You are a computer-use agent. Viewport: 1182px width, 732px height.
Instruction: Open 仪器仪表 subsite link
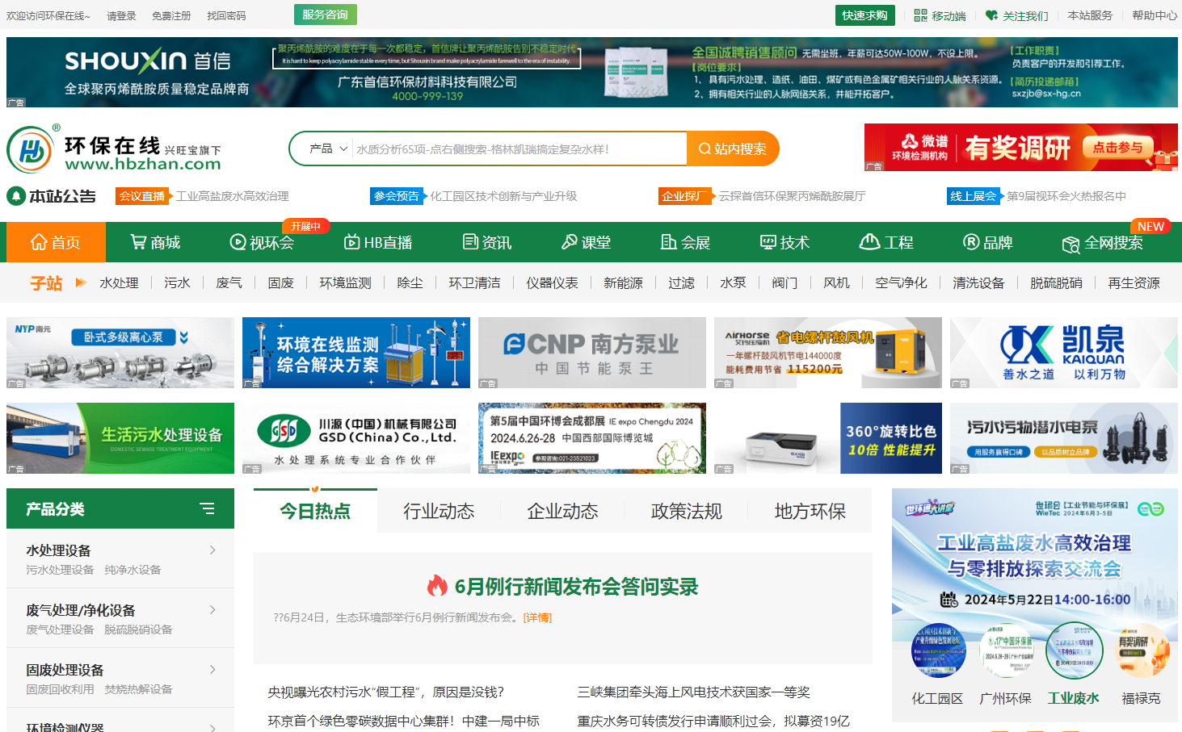pyautogui.click(x=552, y=282)
